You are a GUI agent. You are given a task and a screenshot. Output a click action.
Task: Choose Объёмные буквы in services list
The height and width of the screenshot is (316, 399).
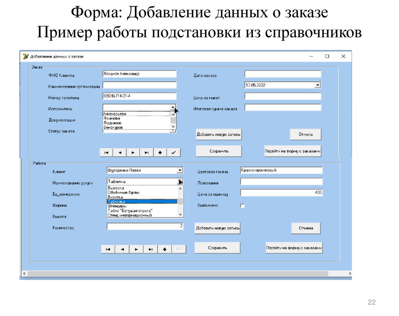(124, 192)
